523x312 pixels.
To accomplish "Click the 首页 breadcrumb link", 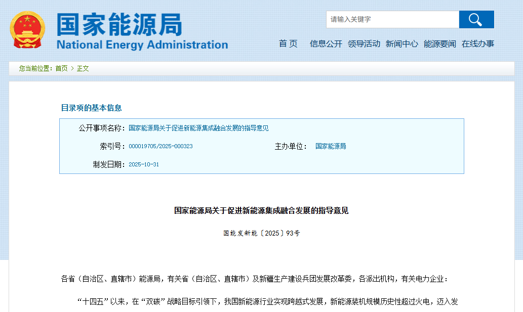I will [61, 68].
